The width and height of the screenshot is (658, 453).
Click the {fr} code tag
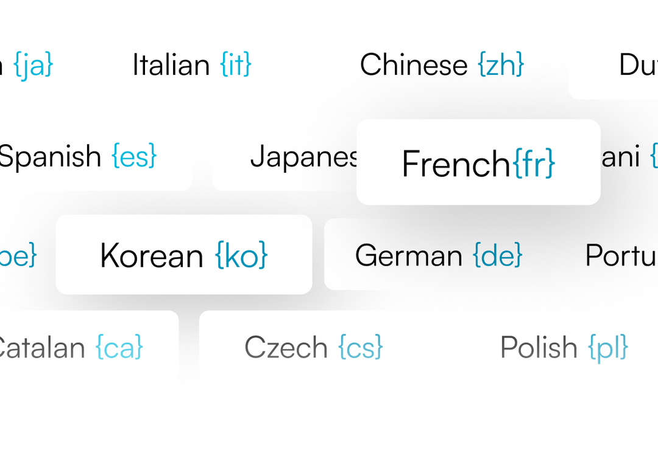pyautogui.click(x=534, y=163)
